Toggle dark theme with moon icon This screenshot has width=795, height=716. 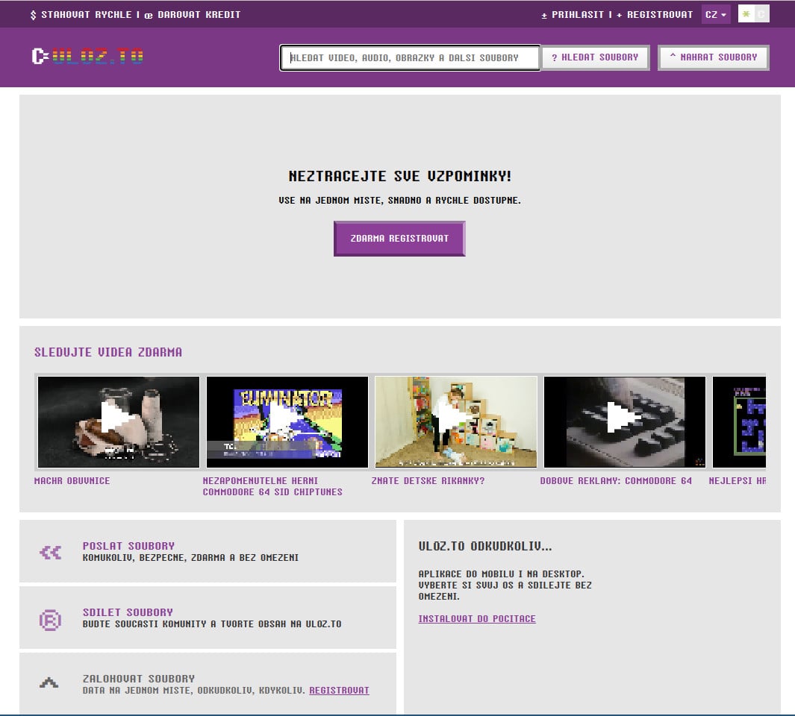click(761, 14)
